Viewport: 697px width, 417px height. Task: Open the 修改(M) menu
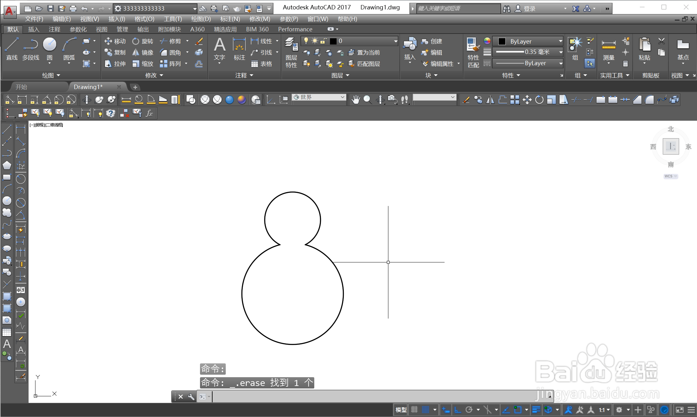click(259, 19)
